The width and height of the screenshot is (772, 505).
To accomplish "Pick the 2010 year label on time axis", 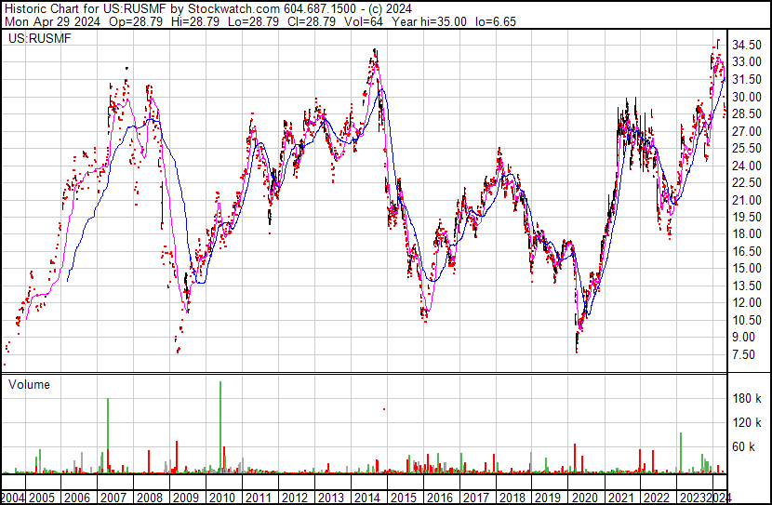I will point(223,498).
